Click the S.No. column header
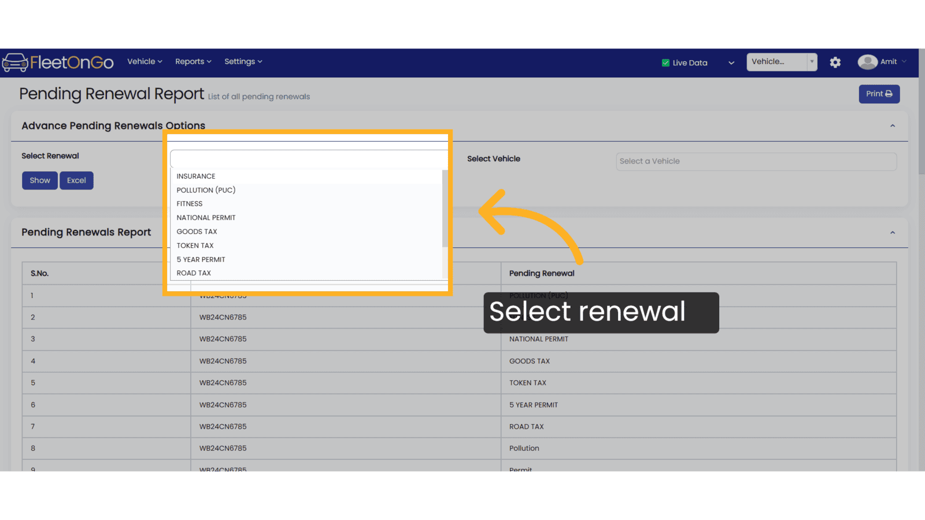This screenshot has height=520, width=925. tap(106, 273)
